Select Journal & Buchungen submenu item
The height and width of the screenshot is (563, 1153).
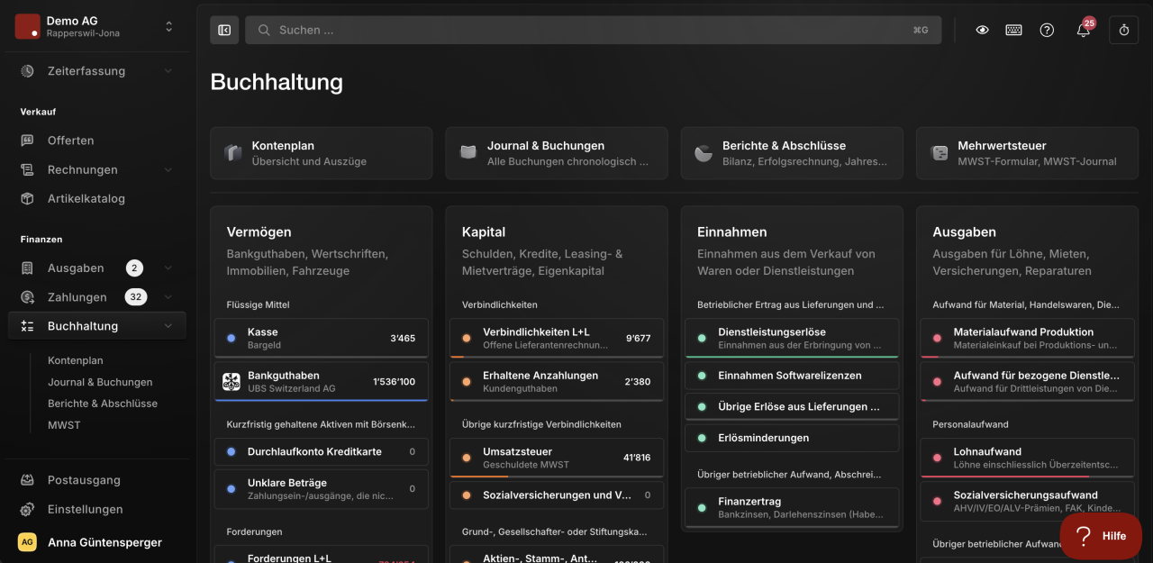100,382
